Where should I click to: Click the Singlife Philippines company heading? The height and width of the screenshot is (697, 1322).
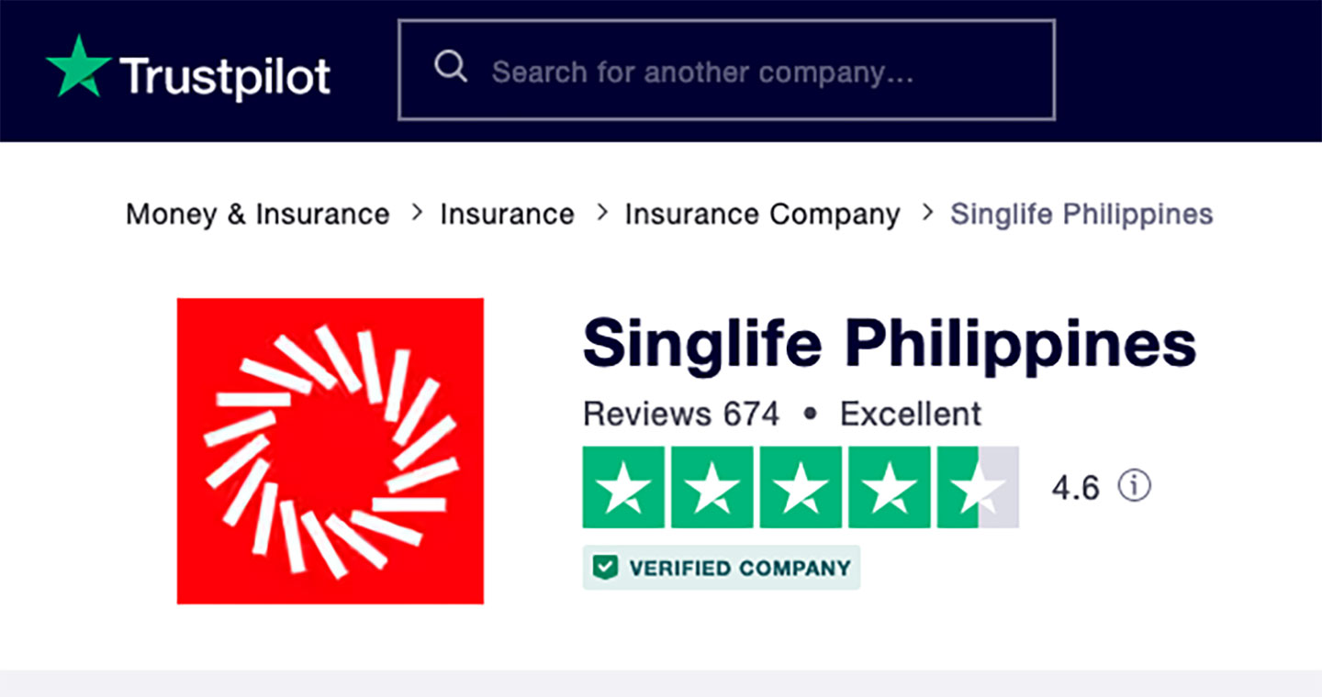pos(889,344)
